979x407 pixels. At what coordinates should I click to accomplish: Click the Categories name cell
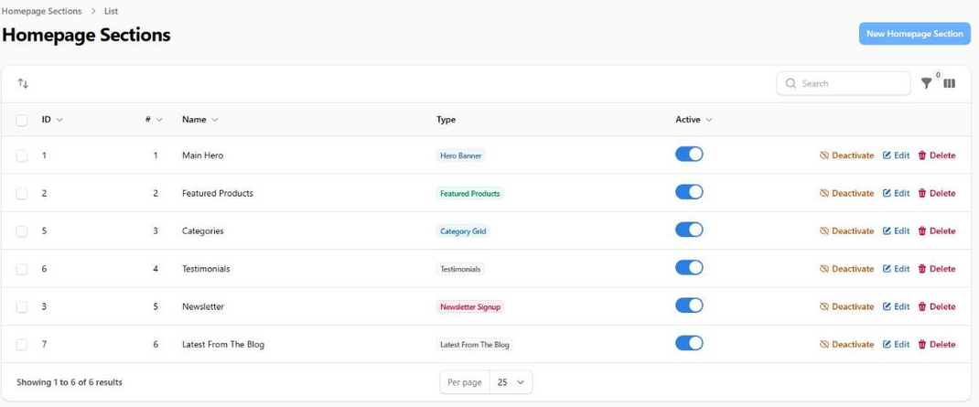pos(202,231)
